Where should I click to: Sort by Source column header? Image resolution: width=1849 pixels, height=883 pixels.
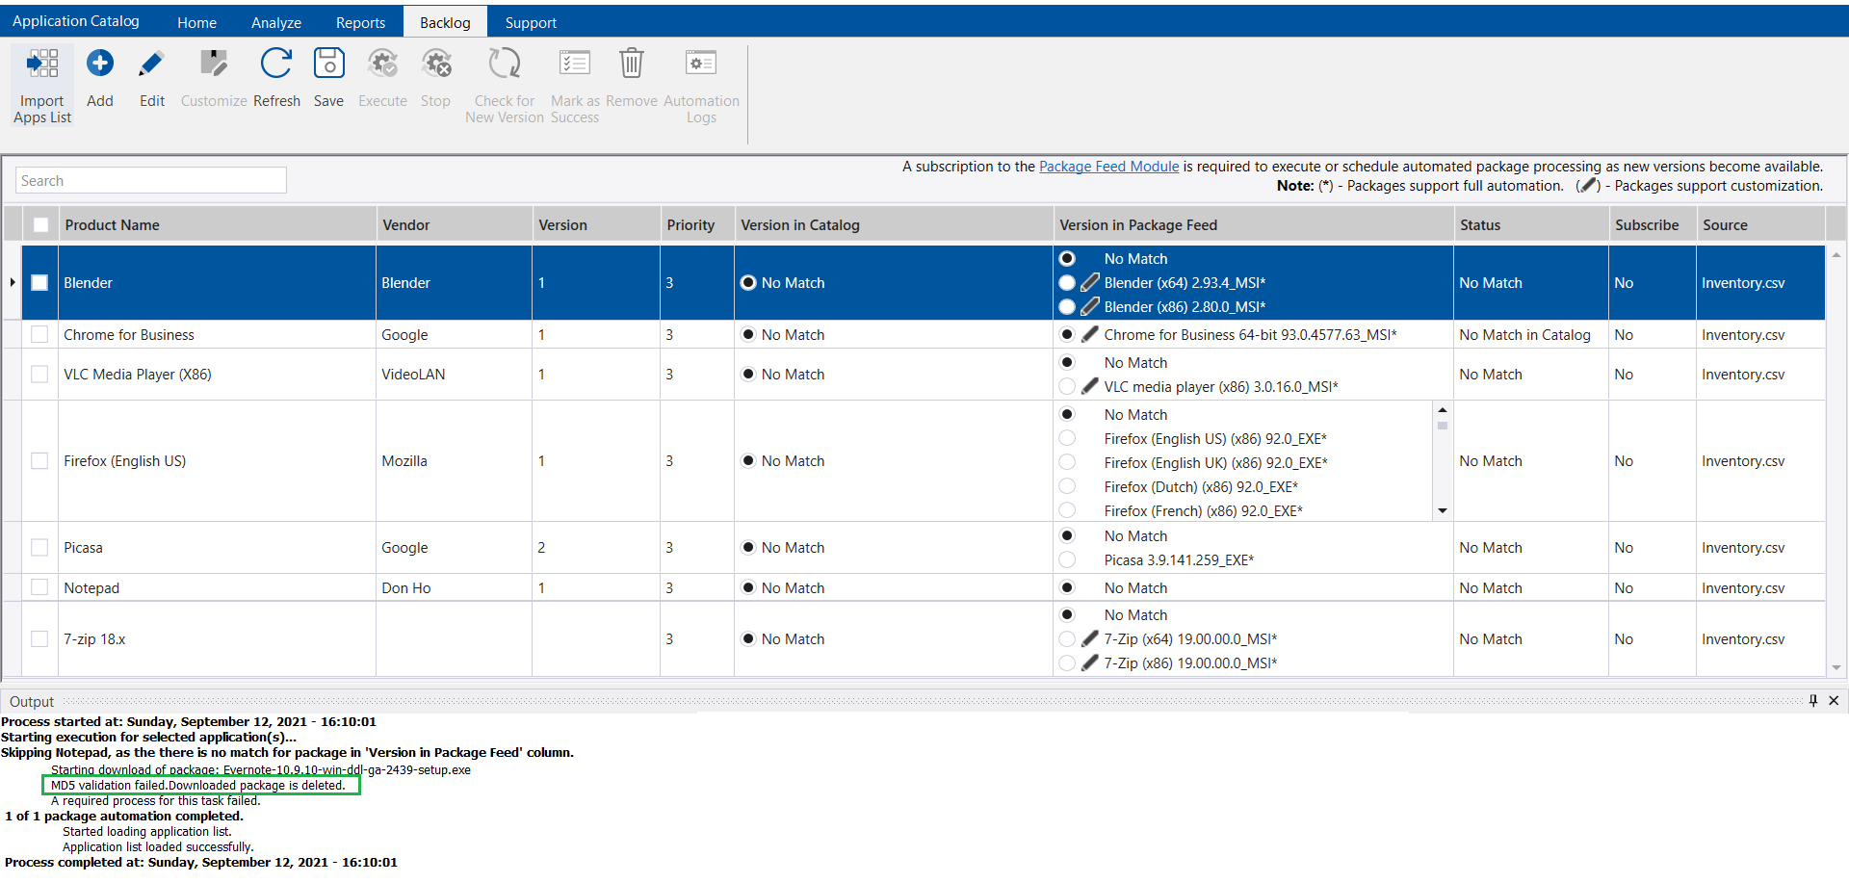coord(1760,224)
